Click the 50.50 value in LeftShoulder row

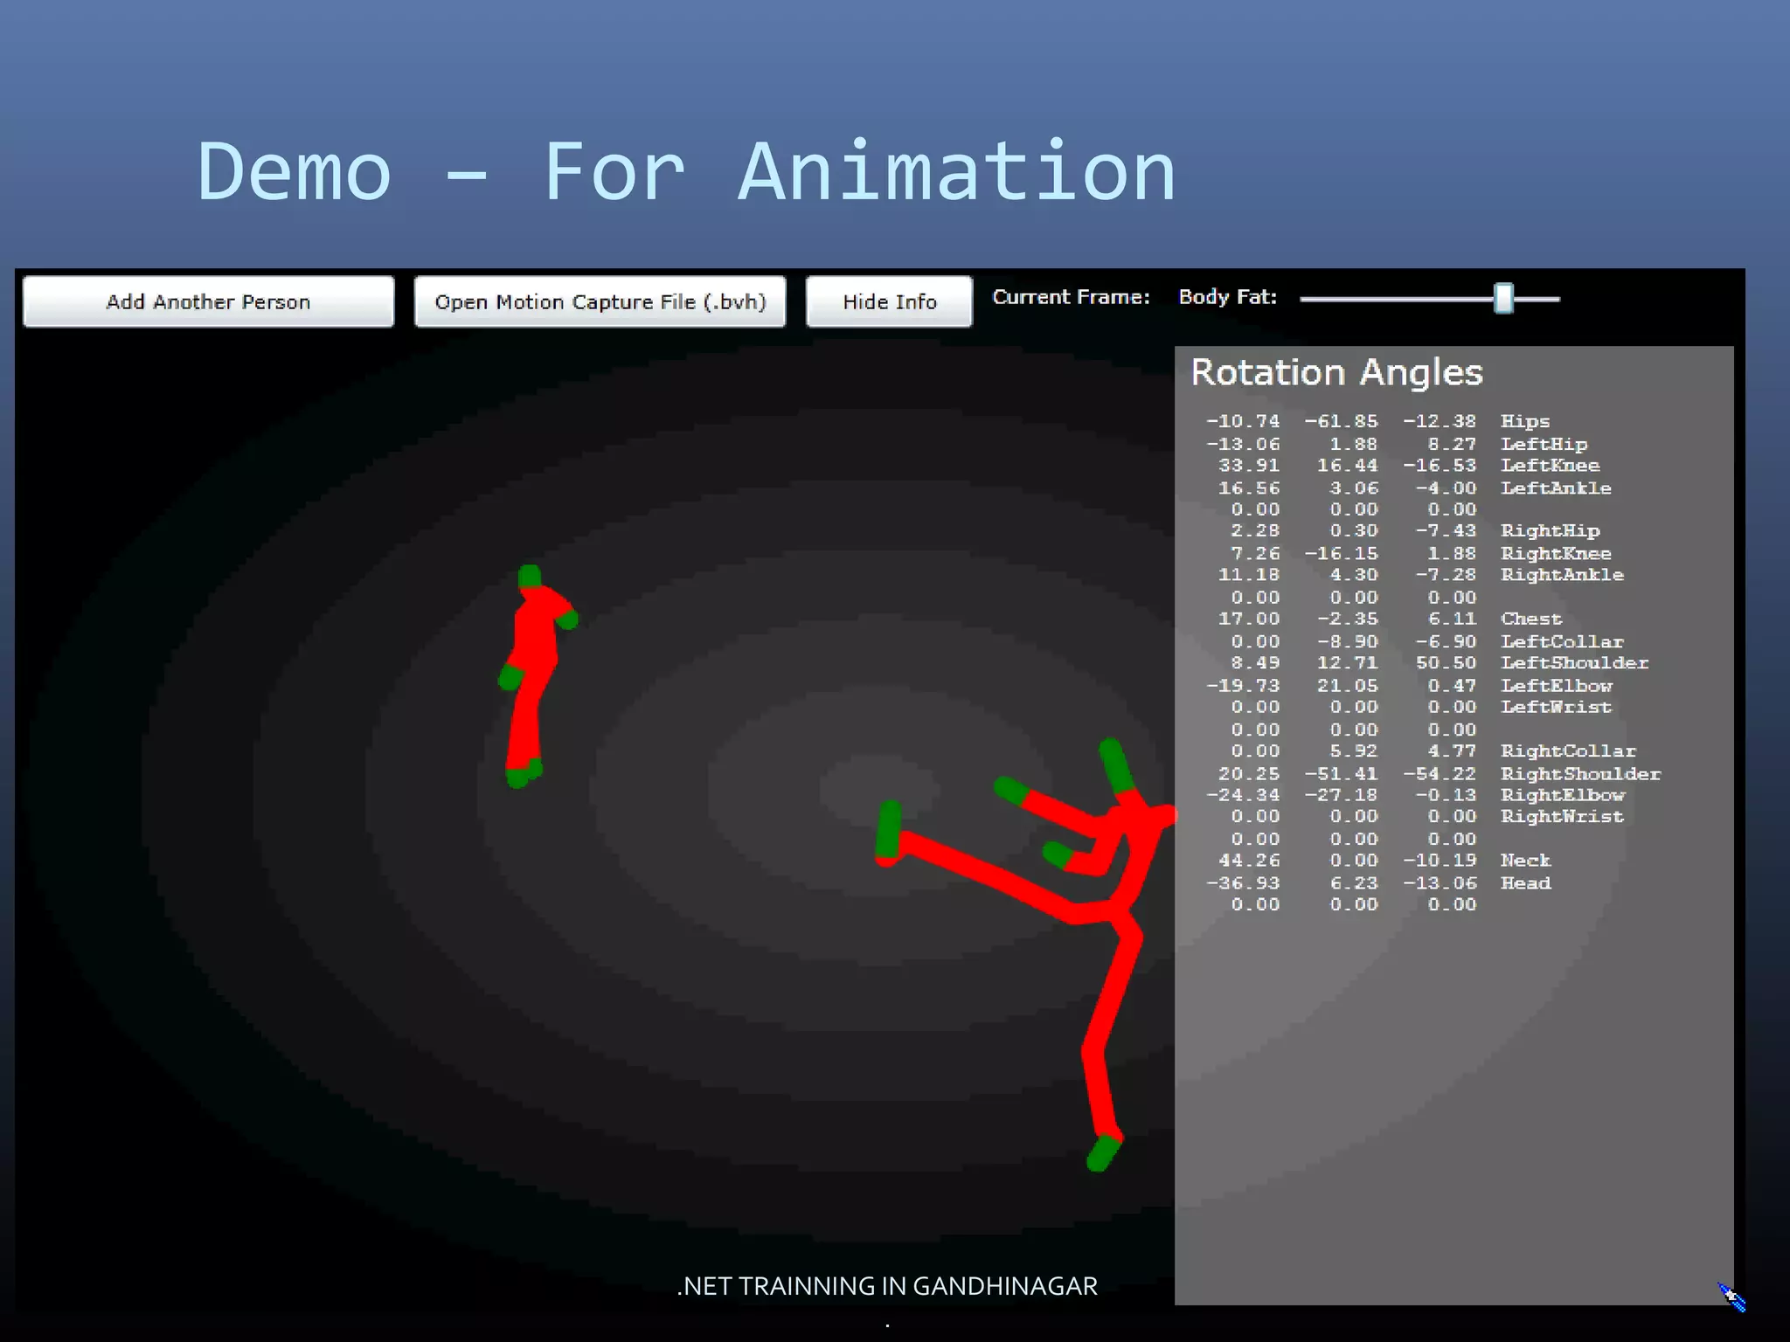1446,663
